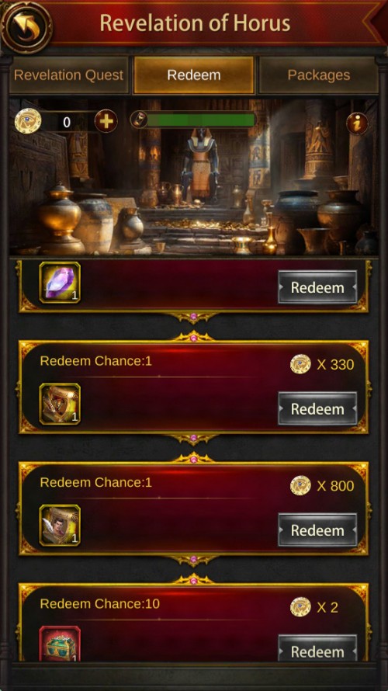Tap the teal treasure chest reward icon
The height and width of the screenshot is (691, 388).
tap(60, 644)
